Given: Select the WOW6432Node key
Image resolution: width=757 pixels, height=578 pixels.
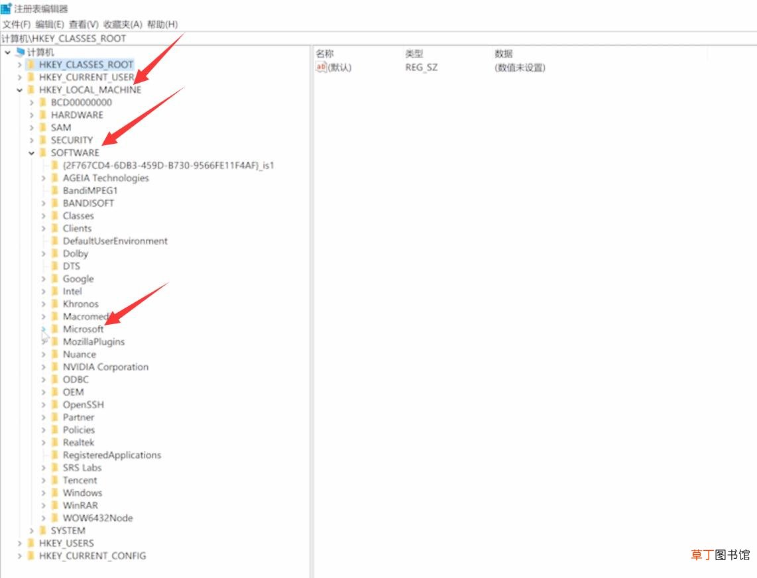Looking at the screenshot, I should pos(98,518).
